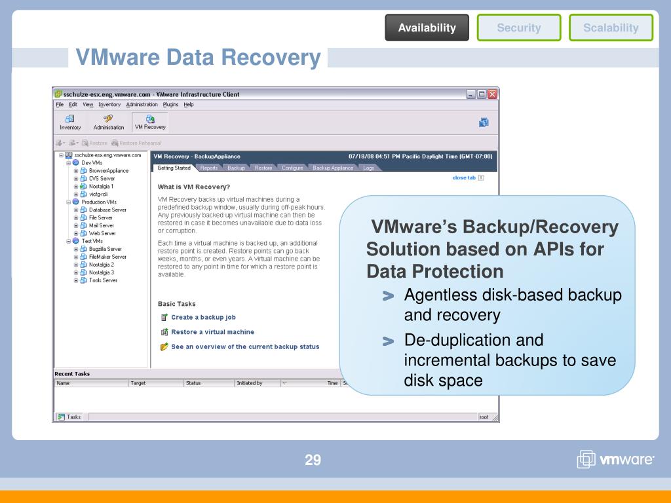Sort Recent Tasks by the Status column

pyautogui.click(x=209, y=383)
